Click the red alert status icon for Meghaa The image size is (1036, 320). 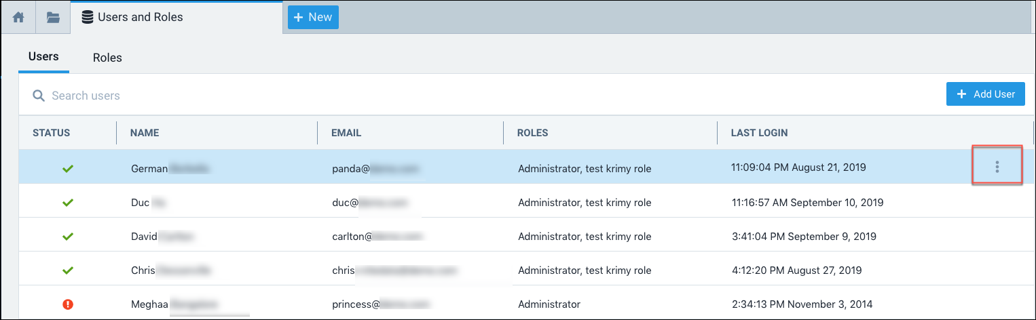point(67,304)
